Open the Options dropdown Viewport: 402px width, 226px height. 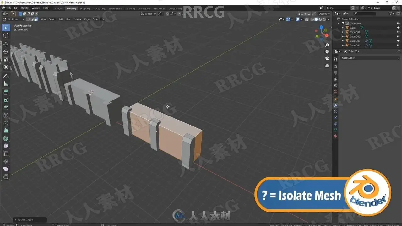click(x=324, y=14)
